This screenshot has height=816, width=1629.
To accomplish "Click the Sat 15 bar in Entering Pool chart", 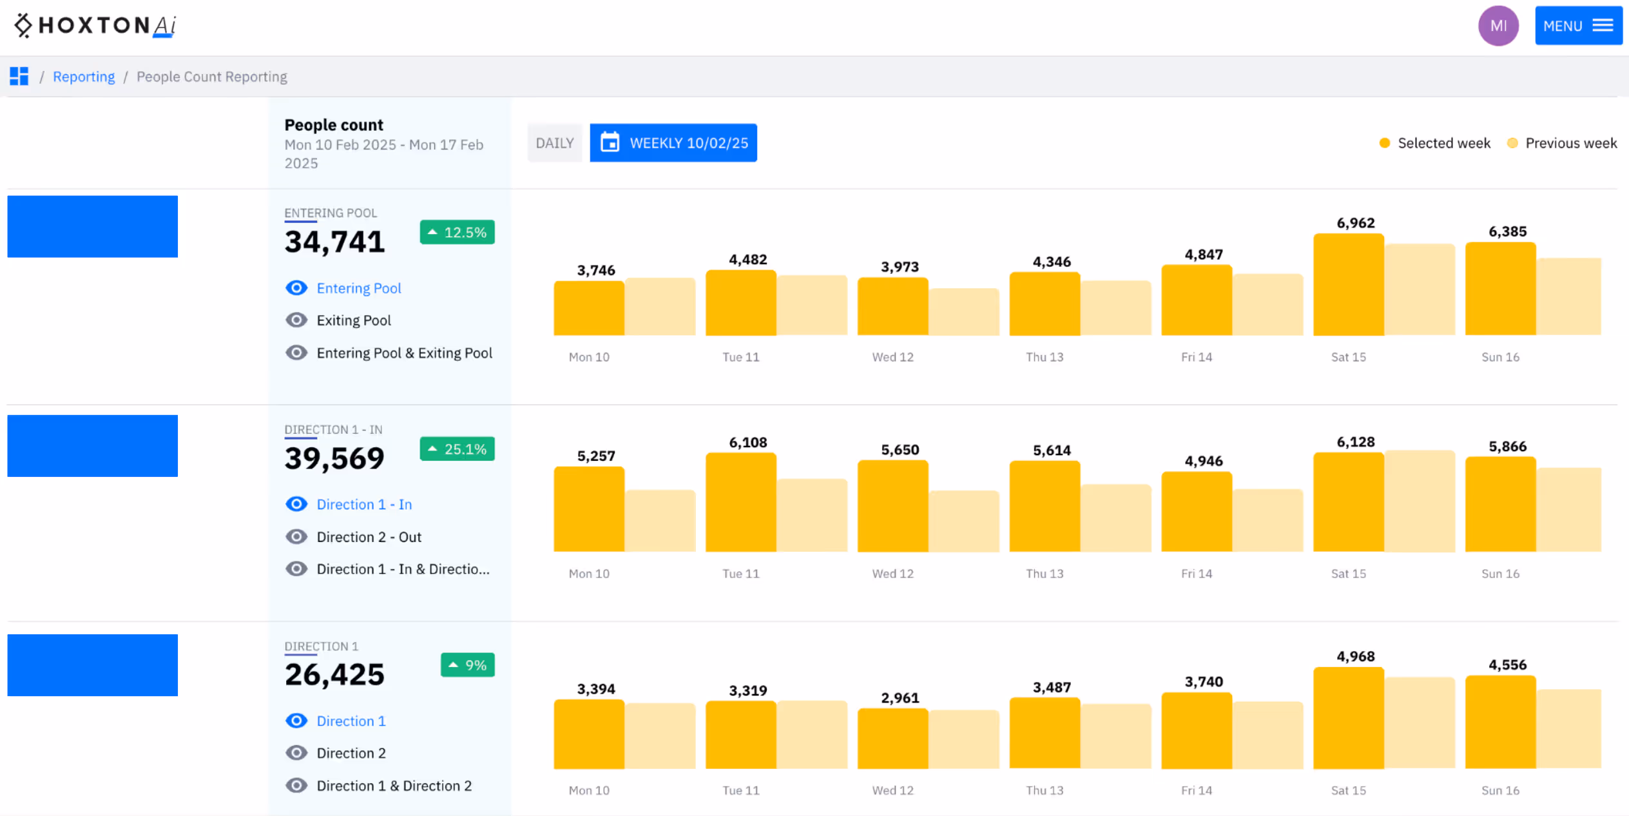I will pyautogui.click(x=1347, y=284).
